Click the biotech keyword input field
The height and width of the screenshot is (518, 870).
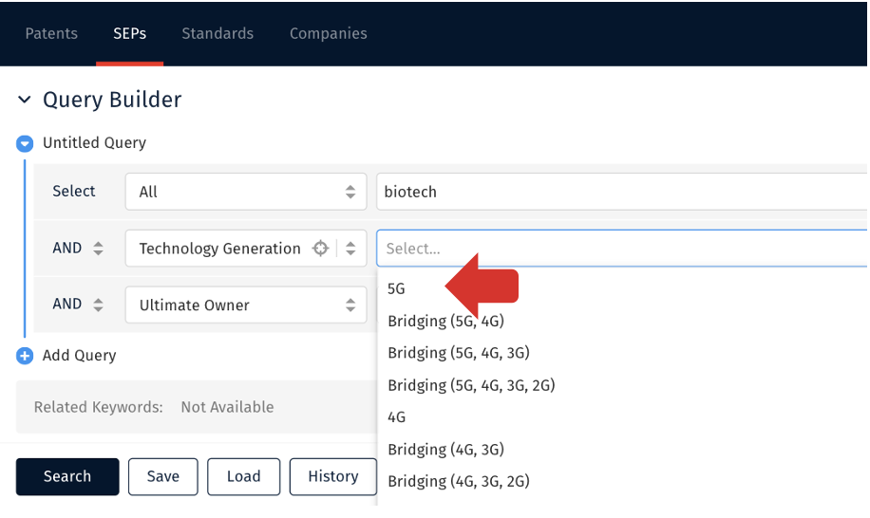coord(621,192)
